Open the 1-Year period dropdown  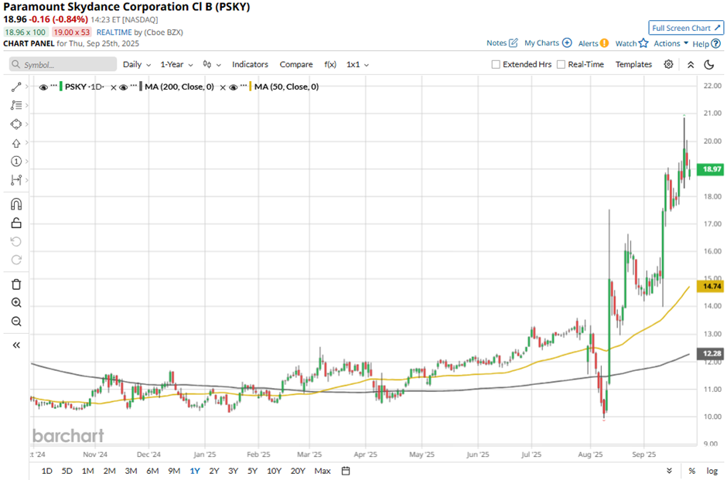pos(176,64)
